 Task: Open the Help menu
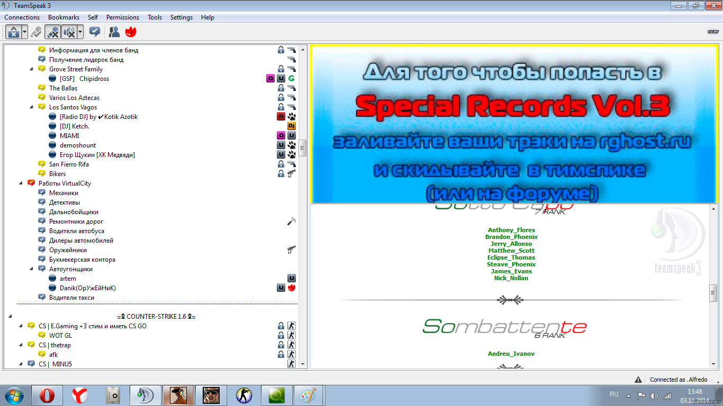(x=207, y=17)
